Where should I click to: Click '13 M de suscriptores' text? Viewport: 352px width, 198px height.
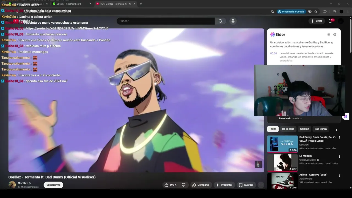28,187
